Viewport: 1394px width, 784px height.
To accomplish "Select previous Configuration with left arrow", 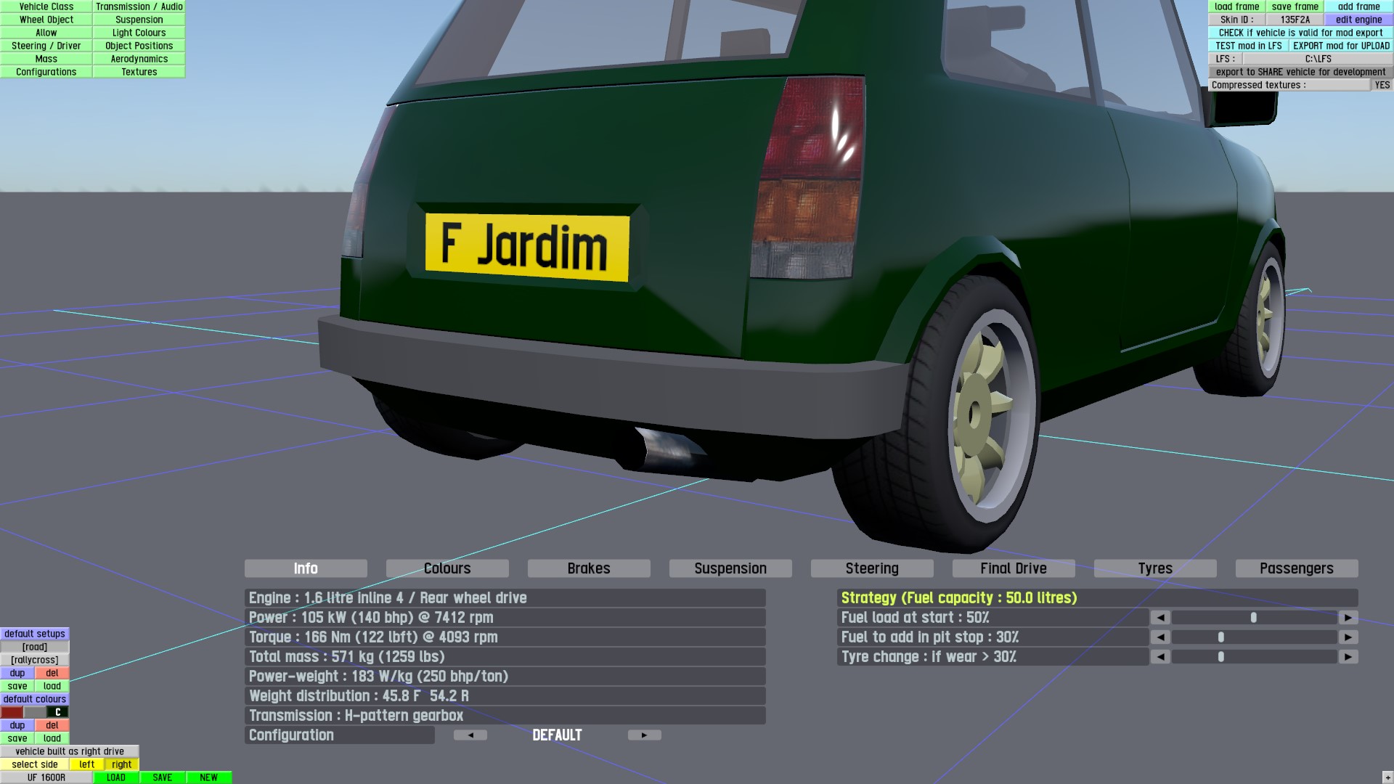I will tap(470, 735).
